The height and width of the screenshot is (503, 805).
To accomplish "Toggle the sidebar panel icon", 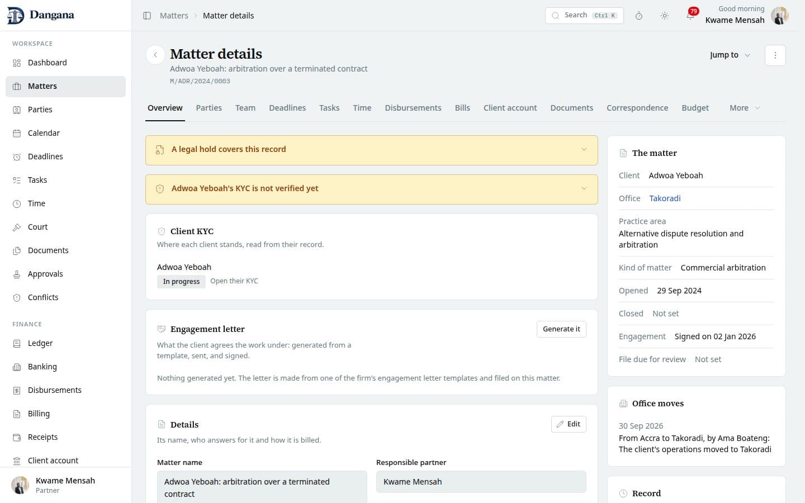I will [147, 16].
